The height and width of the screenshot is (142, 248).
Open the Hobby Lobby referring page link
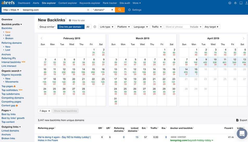(64, 139)
